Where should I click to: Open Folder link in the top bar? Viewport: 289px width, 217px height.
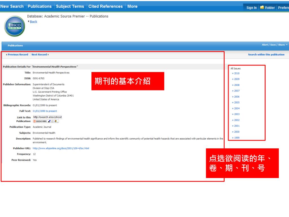point(270,8)
